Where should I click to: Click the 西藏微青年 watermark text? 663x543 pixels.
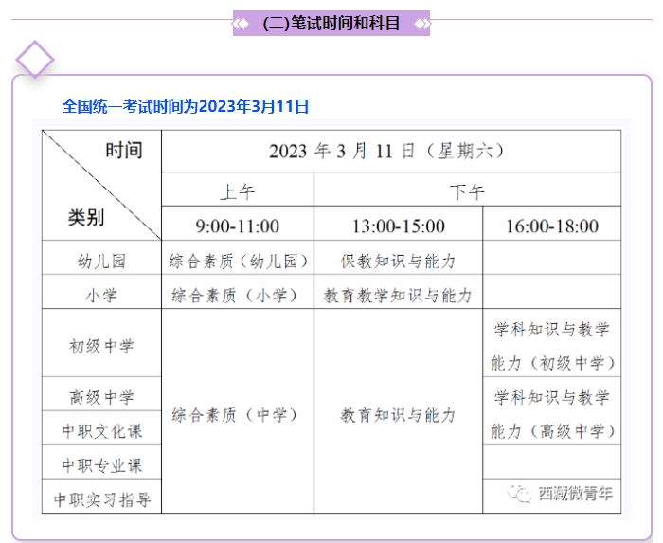576,493
